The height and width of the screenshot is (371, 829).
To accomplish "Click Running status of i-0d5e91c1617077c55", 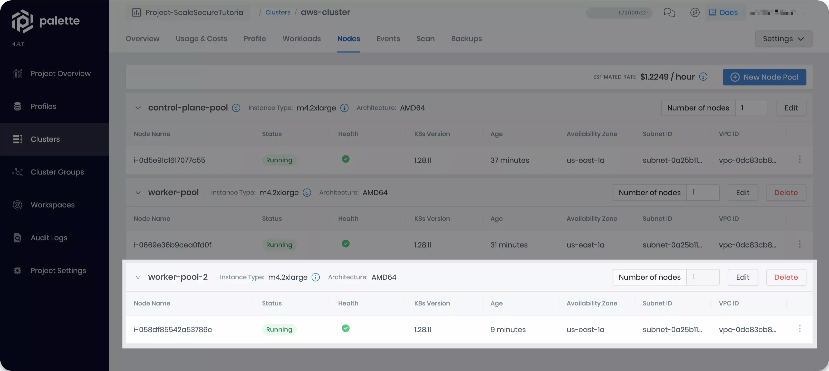I will point(279,160).
